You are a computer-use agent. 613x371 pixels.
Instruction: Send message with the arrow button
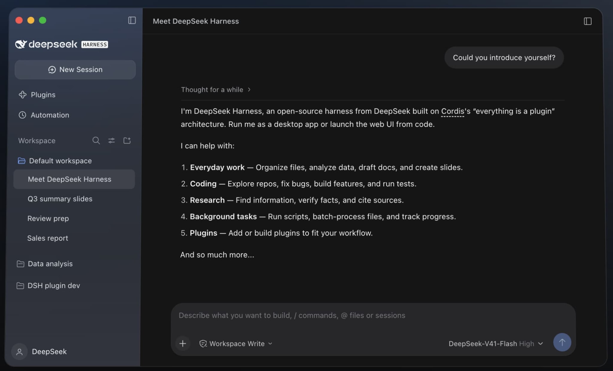pyautogui.click(x=562, y=342)
